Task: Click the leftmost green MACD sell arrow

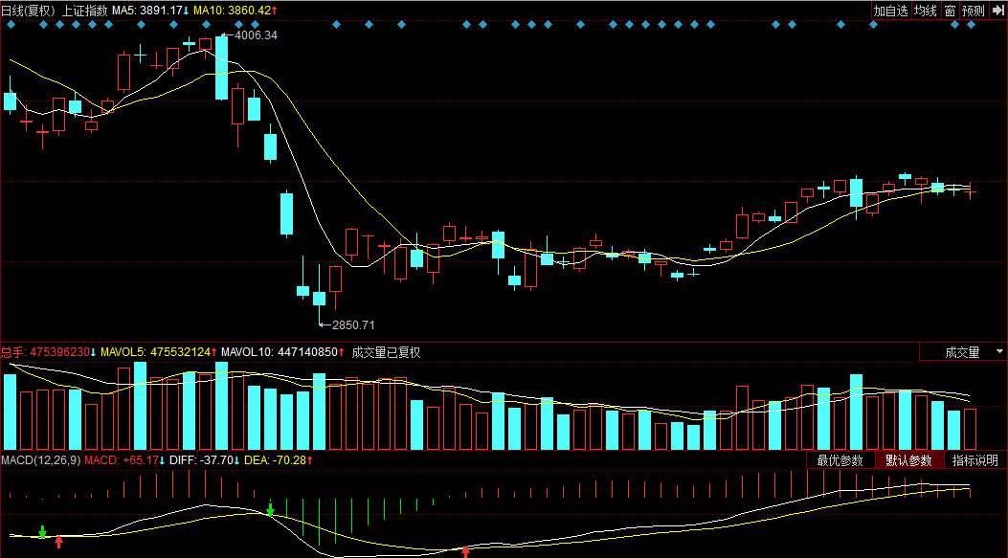Action: pyautogui.click(x=42, y=531)
